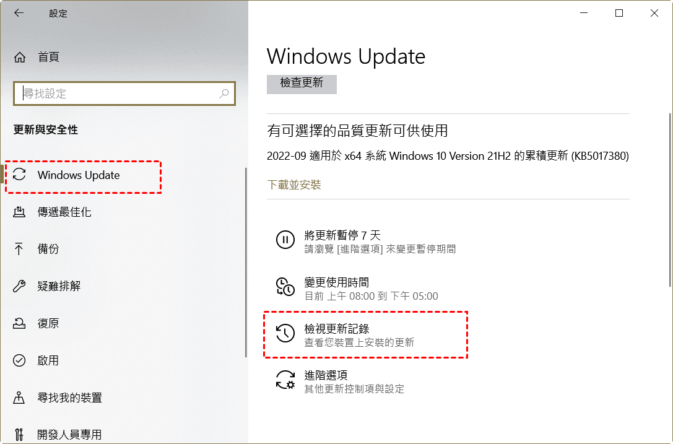
Task: Click the 復原 recovery icon
Action: coord(19,323)
